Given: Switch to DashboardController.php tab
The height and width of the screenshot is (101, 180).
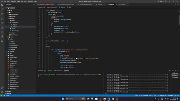Looking at the screenshot, I should point(46,4).
